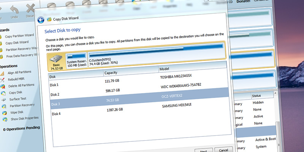Select the C:System(NTFS) 74.4 GB partition
This screenshot has height=152, width=304.
click(x=157, y=54)
